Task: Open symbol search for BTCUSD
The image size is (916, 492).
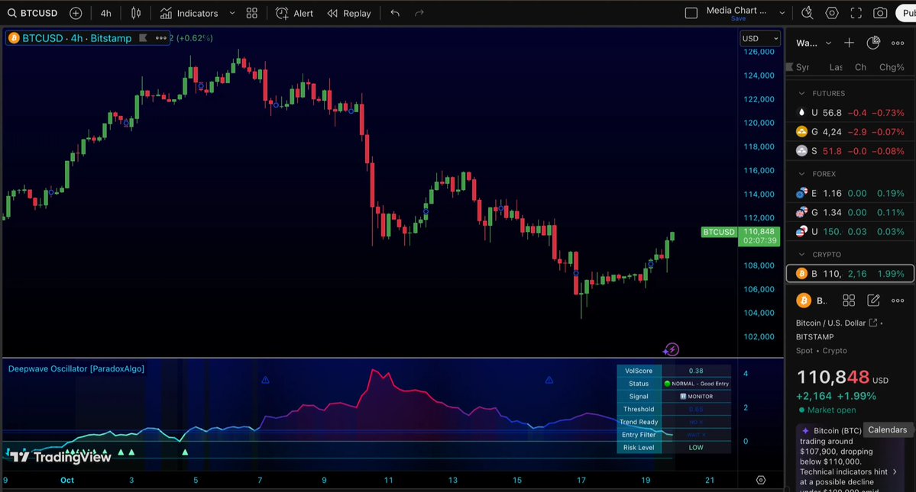Action: point(33,13)
